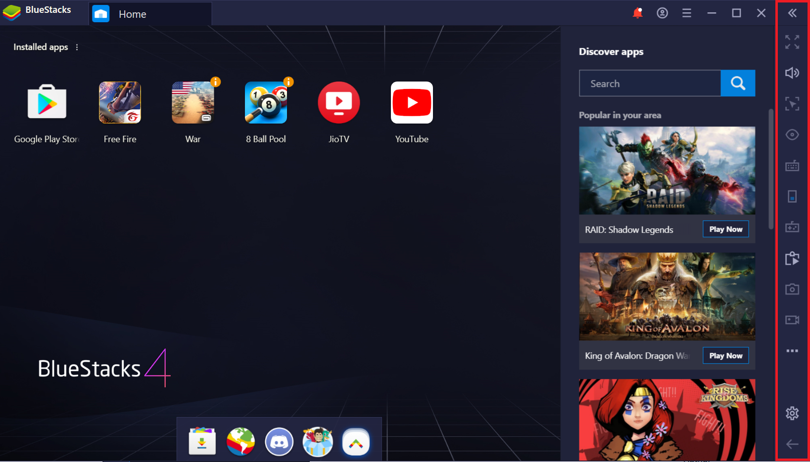810x462 pixels.
Task: Open King of Avalon banner image
Action: pos(667,296)
